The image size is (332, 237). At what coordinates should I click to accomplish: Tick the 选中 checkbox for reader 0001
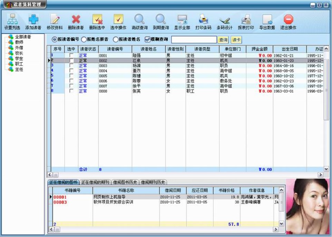[71, 55]
